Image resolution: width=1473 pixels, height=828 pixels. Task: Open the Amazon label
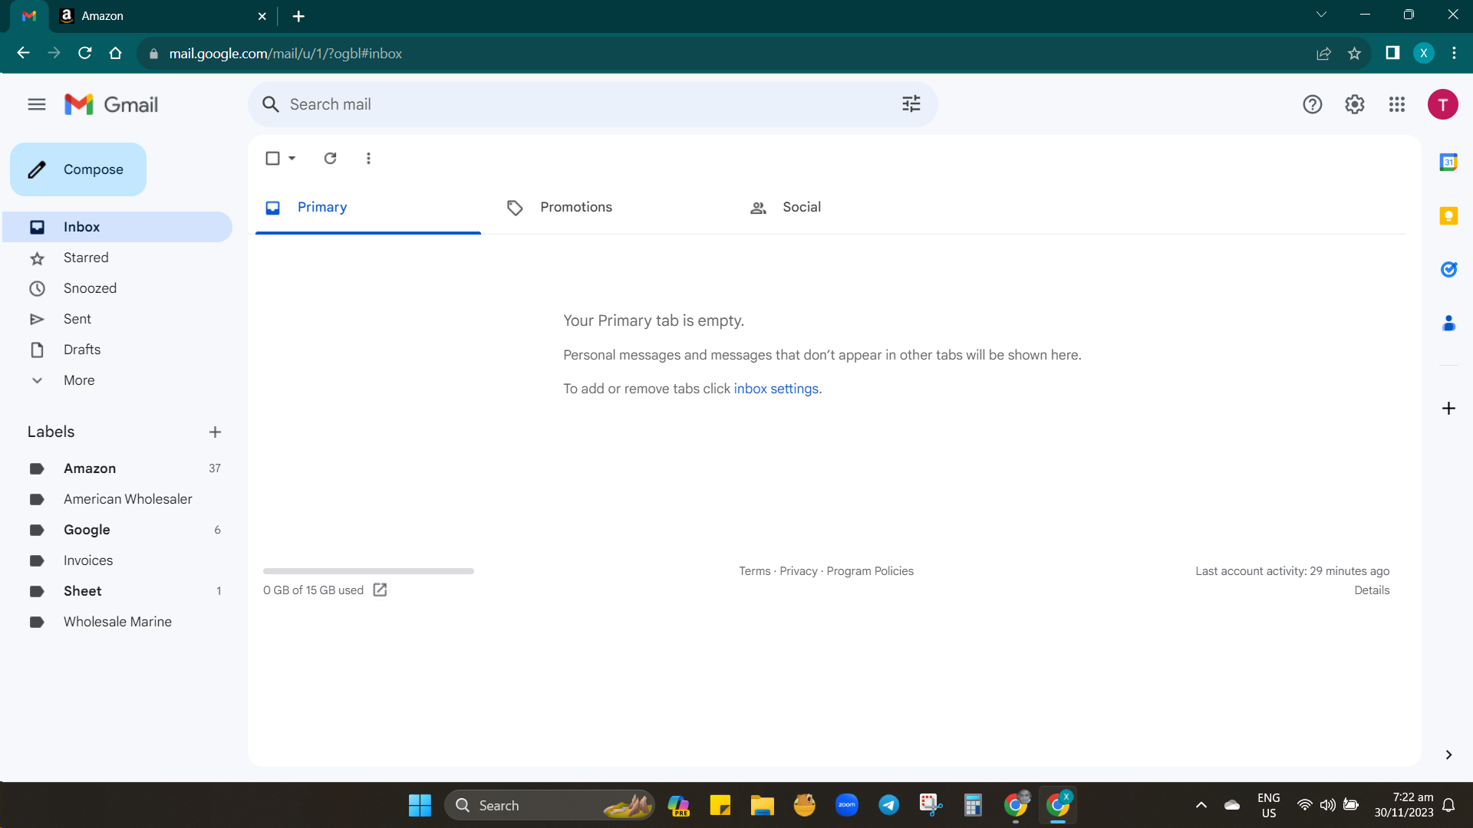[117, 468]
